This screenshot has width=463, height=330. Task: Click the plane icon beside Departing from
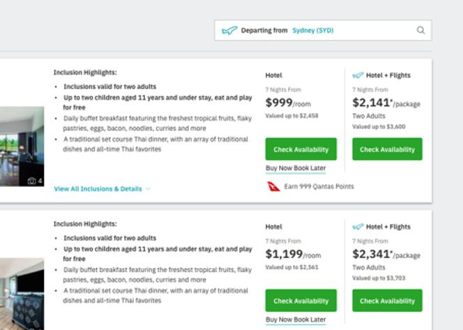pos(229,31)
